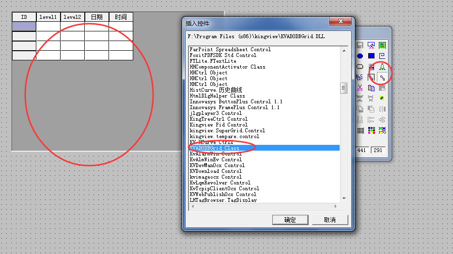Click the vertical scrollbar thumb
Screen dimensions: 453x254
[x=344, y=88]
